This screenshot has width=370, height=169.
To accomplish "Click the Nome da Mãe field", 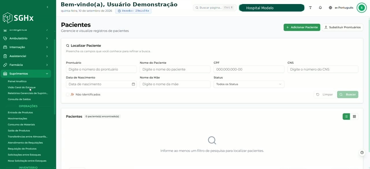I will 175,84.
